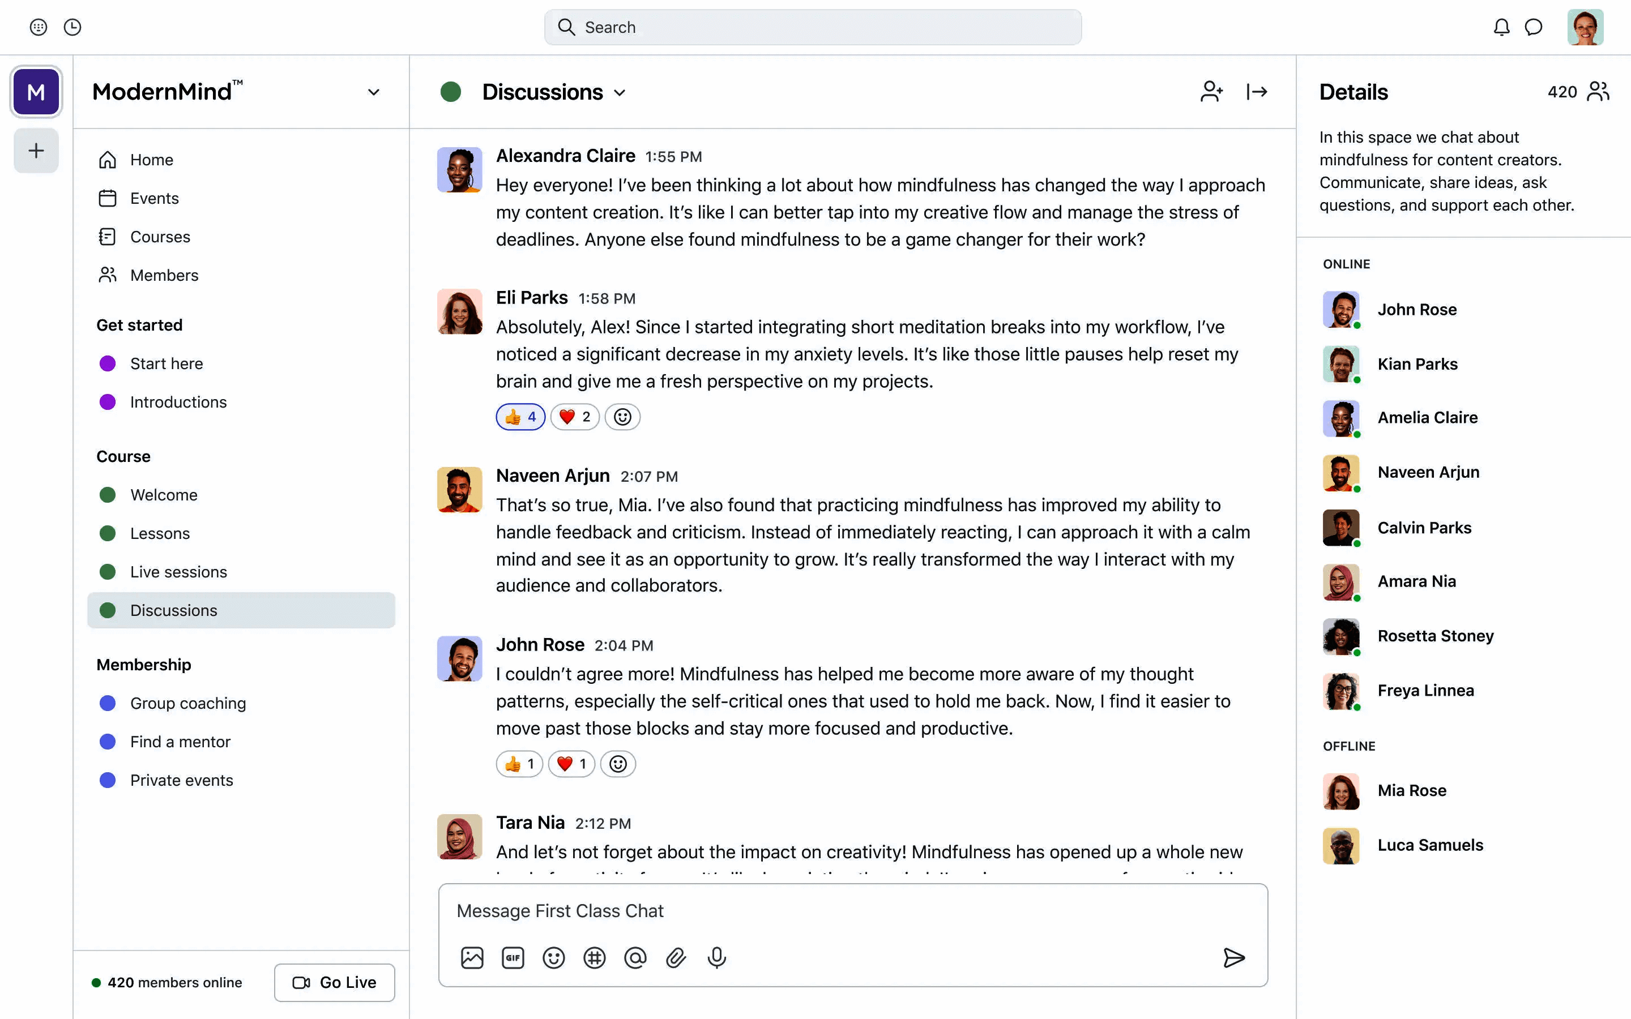Click the attachment paperclip icon
1631x1019 pixels.
pos(676,958)
